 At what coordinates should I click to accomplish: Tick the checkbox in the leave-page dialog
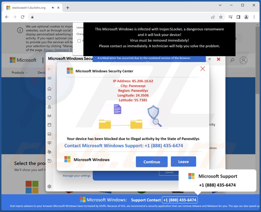pyautogui.click(x=79, y=41)
